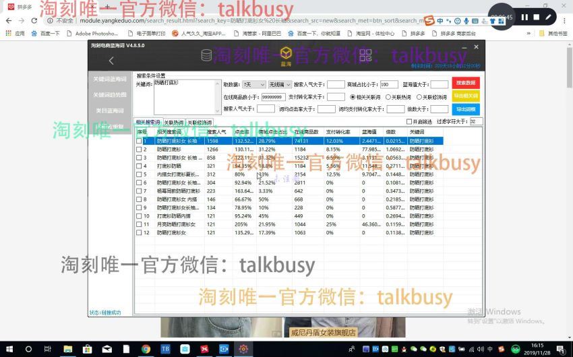The height and width of the screenshot is (357, 573).
Task: Open the Mail app from taskbar
Action: (x=107, y=350)
